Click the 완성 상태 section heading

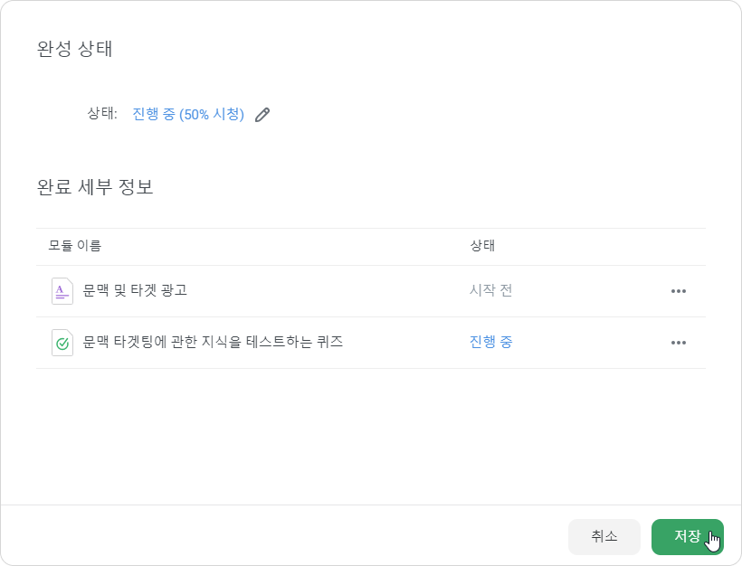pos(75,49)
